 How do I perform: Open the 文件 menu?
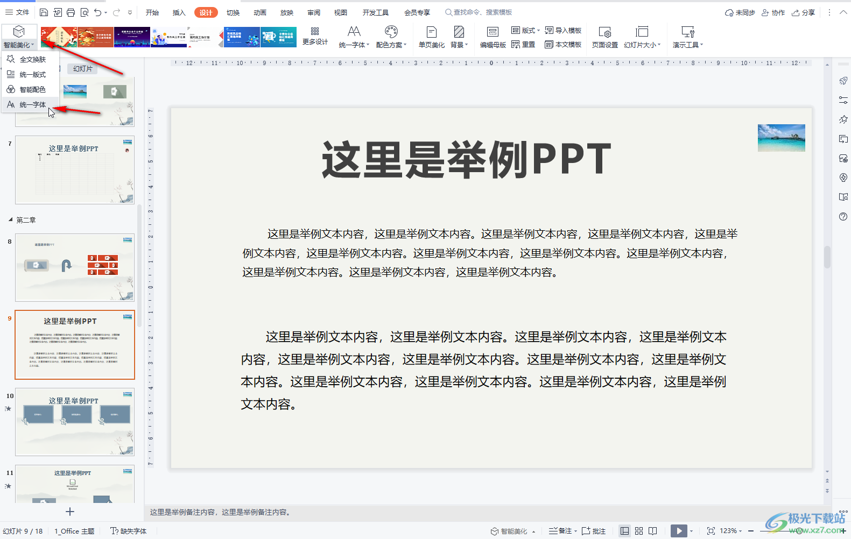point(17,12)
